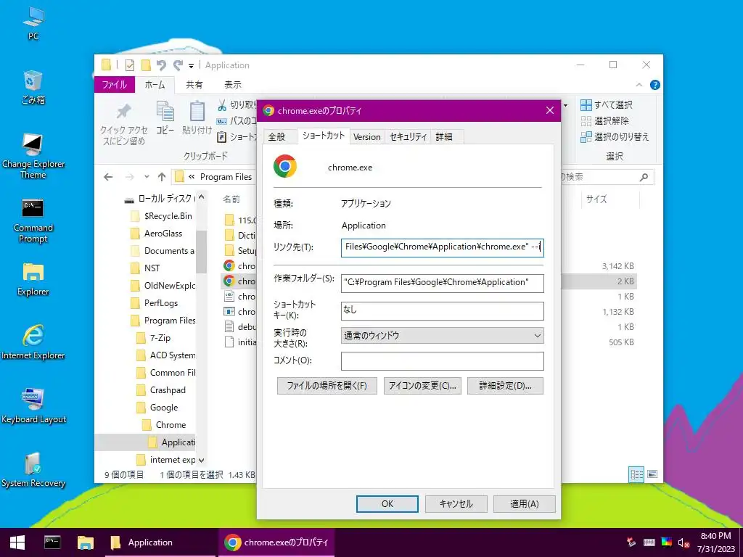Click アイコンの変更 button

(422, 386)
